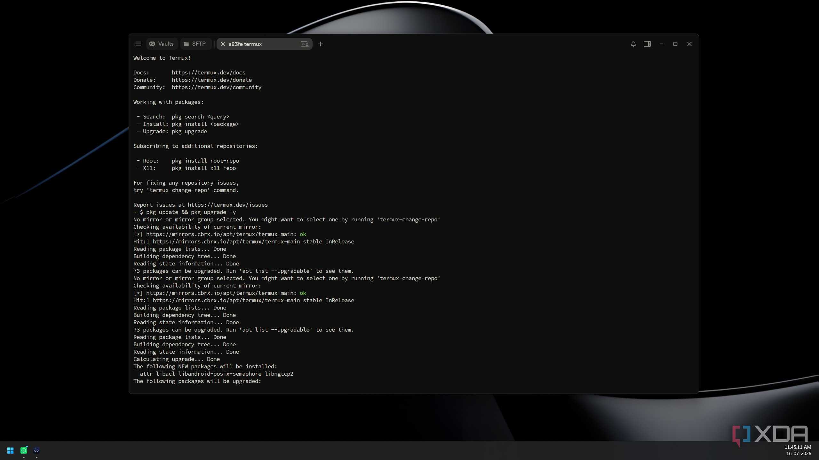This screenshot has height=460, width=819.
Task: Close the s23fe termux tab
Action: point(223,44)
